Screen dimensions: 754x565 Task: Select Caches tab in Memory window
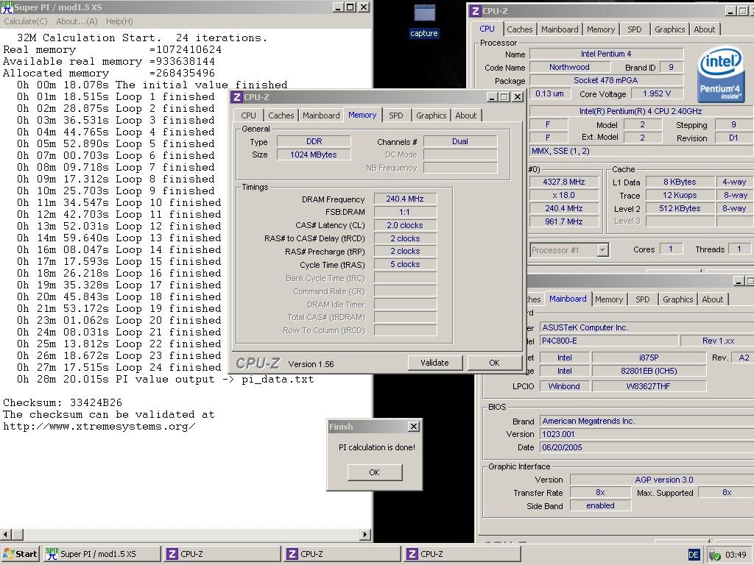pyautogui.click(x=281, y=116)
